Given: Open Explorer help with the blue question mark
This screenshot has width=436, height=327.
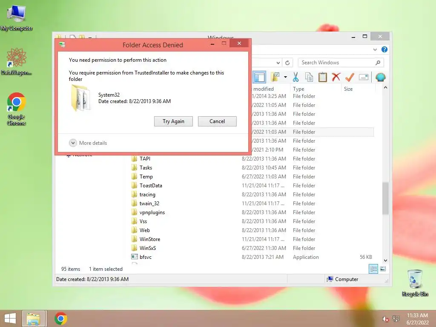Looking at the screenshot, I should coord(384,49).
